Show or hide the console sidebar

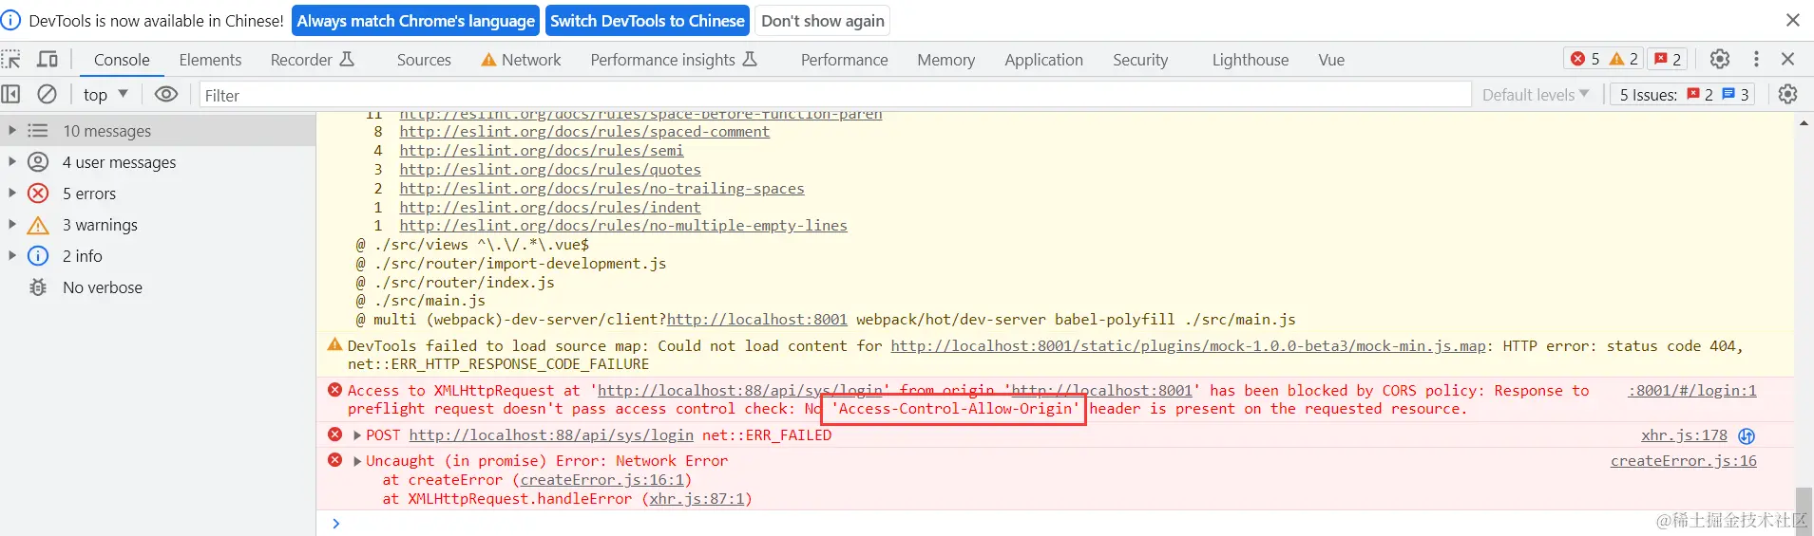11,94
